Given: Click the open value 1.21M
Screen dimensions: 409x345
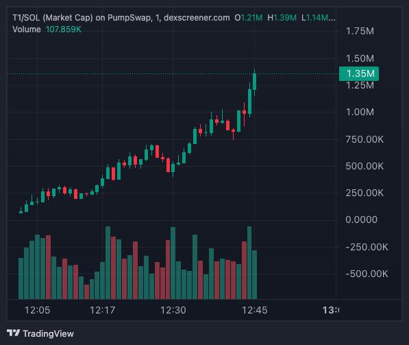Looking at the screenshot, I should click(x=251, y=18).
